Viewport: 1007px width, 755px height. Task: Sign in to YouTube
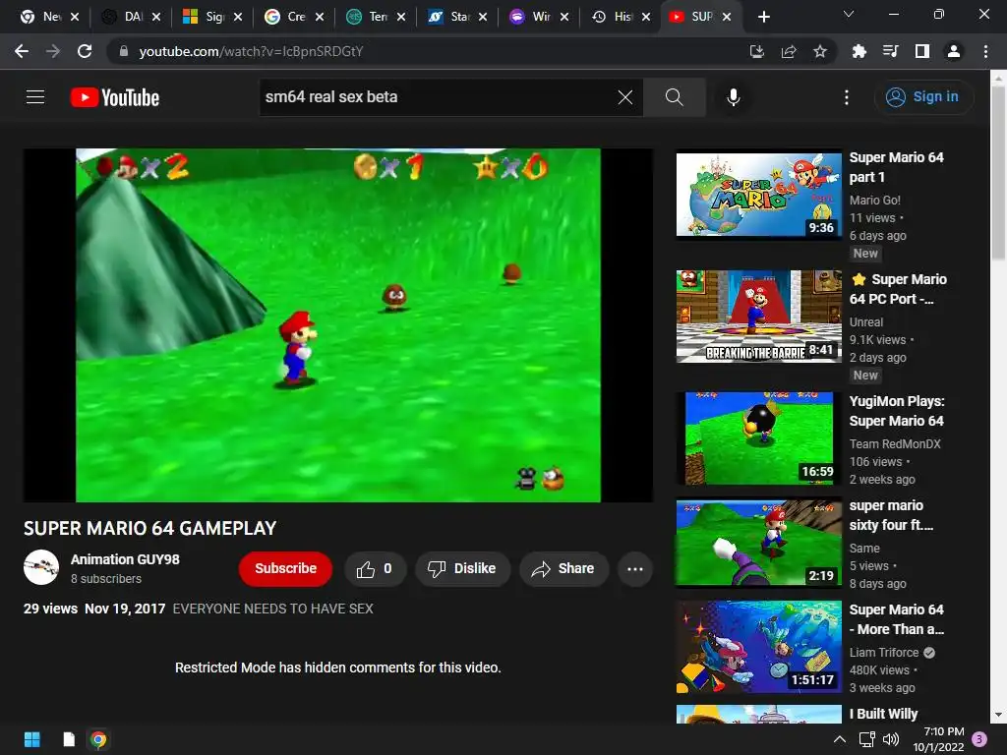[x=922, y=97]
